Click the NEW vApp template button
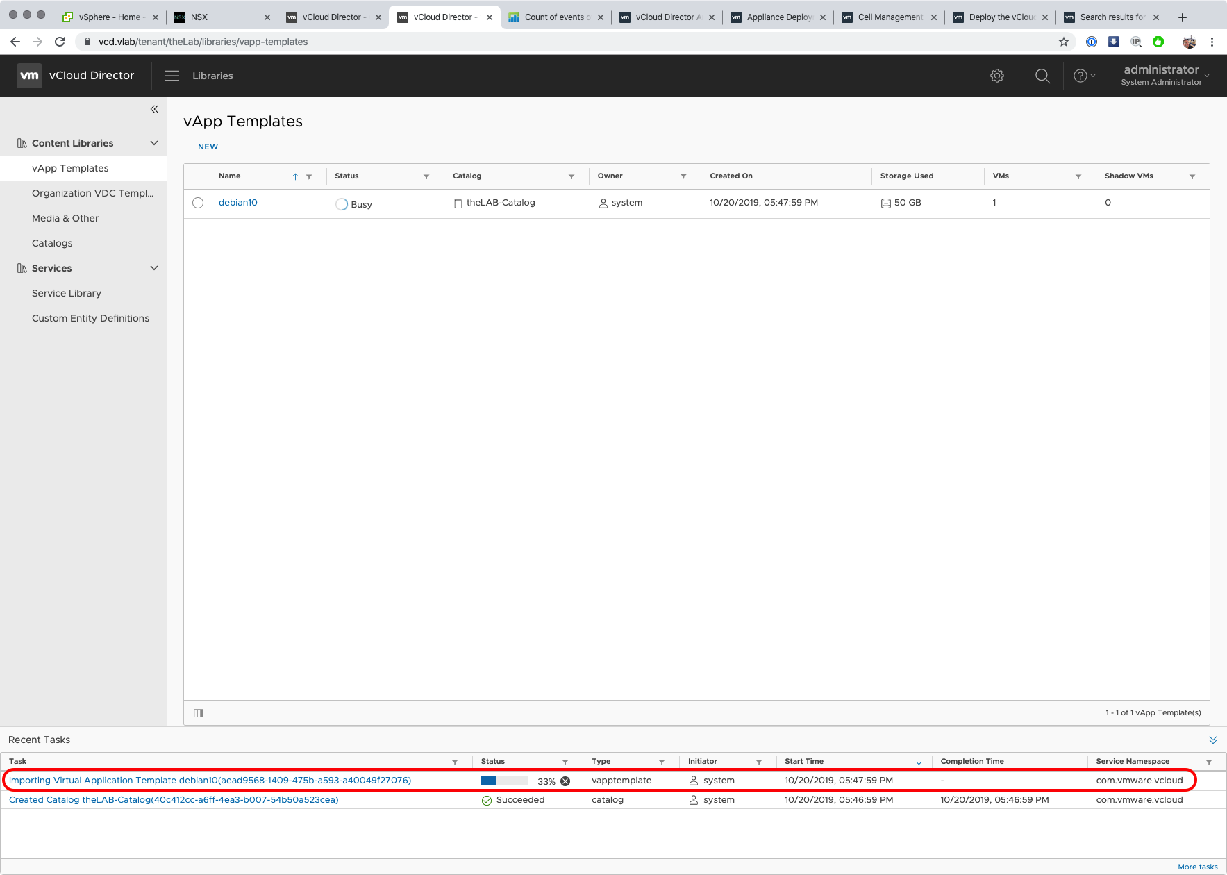This screenshot has width=1227, height=875. click(x=208, y=147)
